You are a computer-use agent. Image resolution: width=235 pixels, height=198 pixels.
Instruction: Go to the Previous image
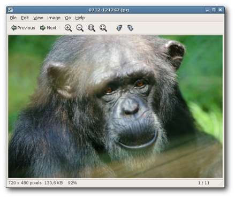(x=23, y=28)
